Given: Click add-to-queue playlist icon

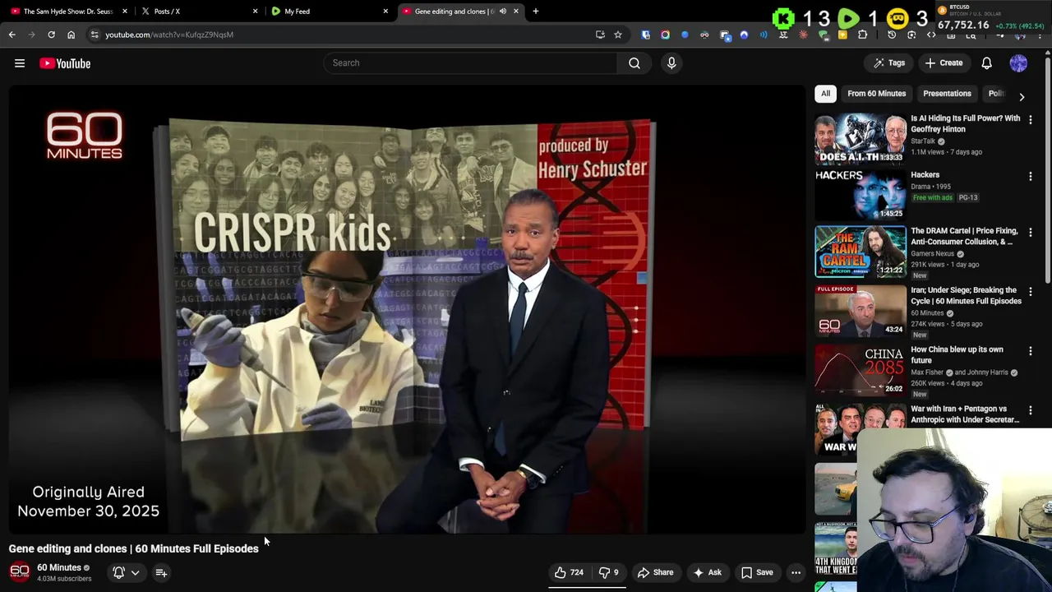Looking at the screenshot, I should tap(161, 572).
